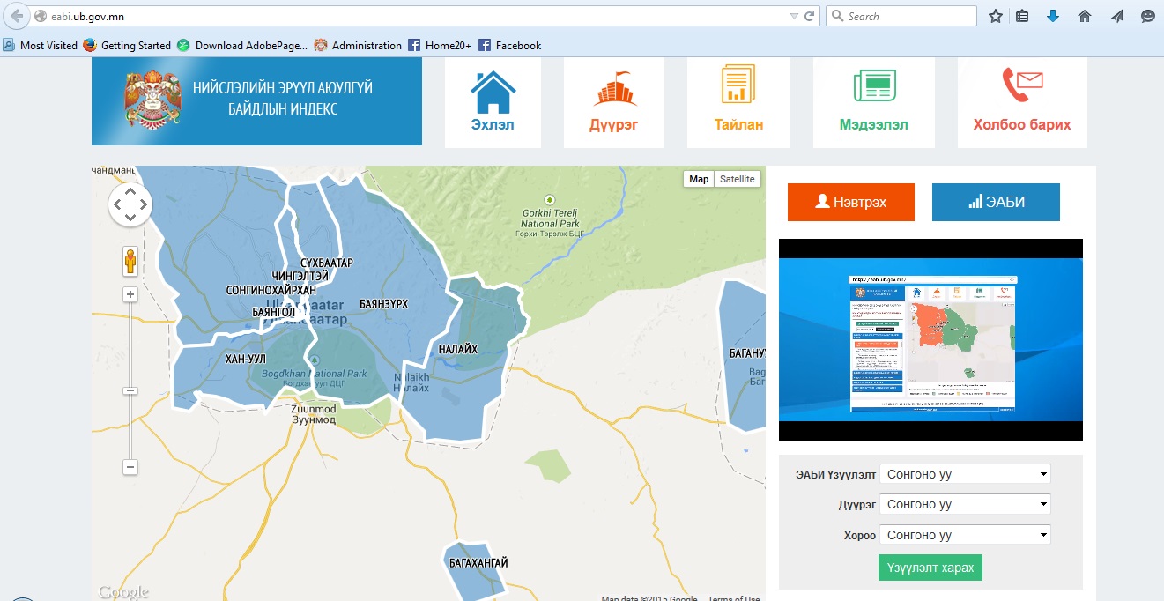Viewport: 1164px width, 601px height.
Task: Click the browser bookmark star icon
Action: (x=996, y=16)
